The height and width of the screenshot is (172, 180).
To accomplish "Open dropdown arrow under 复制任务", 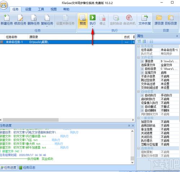I will (47, 26).
